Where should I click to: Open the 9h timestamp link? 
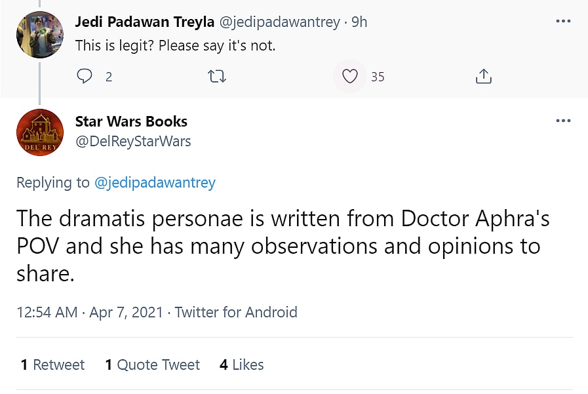(359, 22)
